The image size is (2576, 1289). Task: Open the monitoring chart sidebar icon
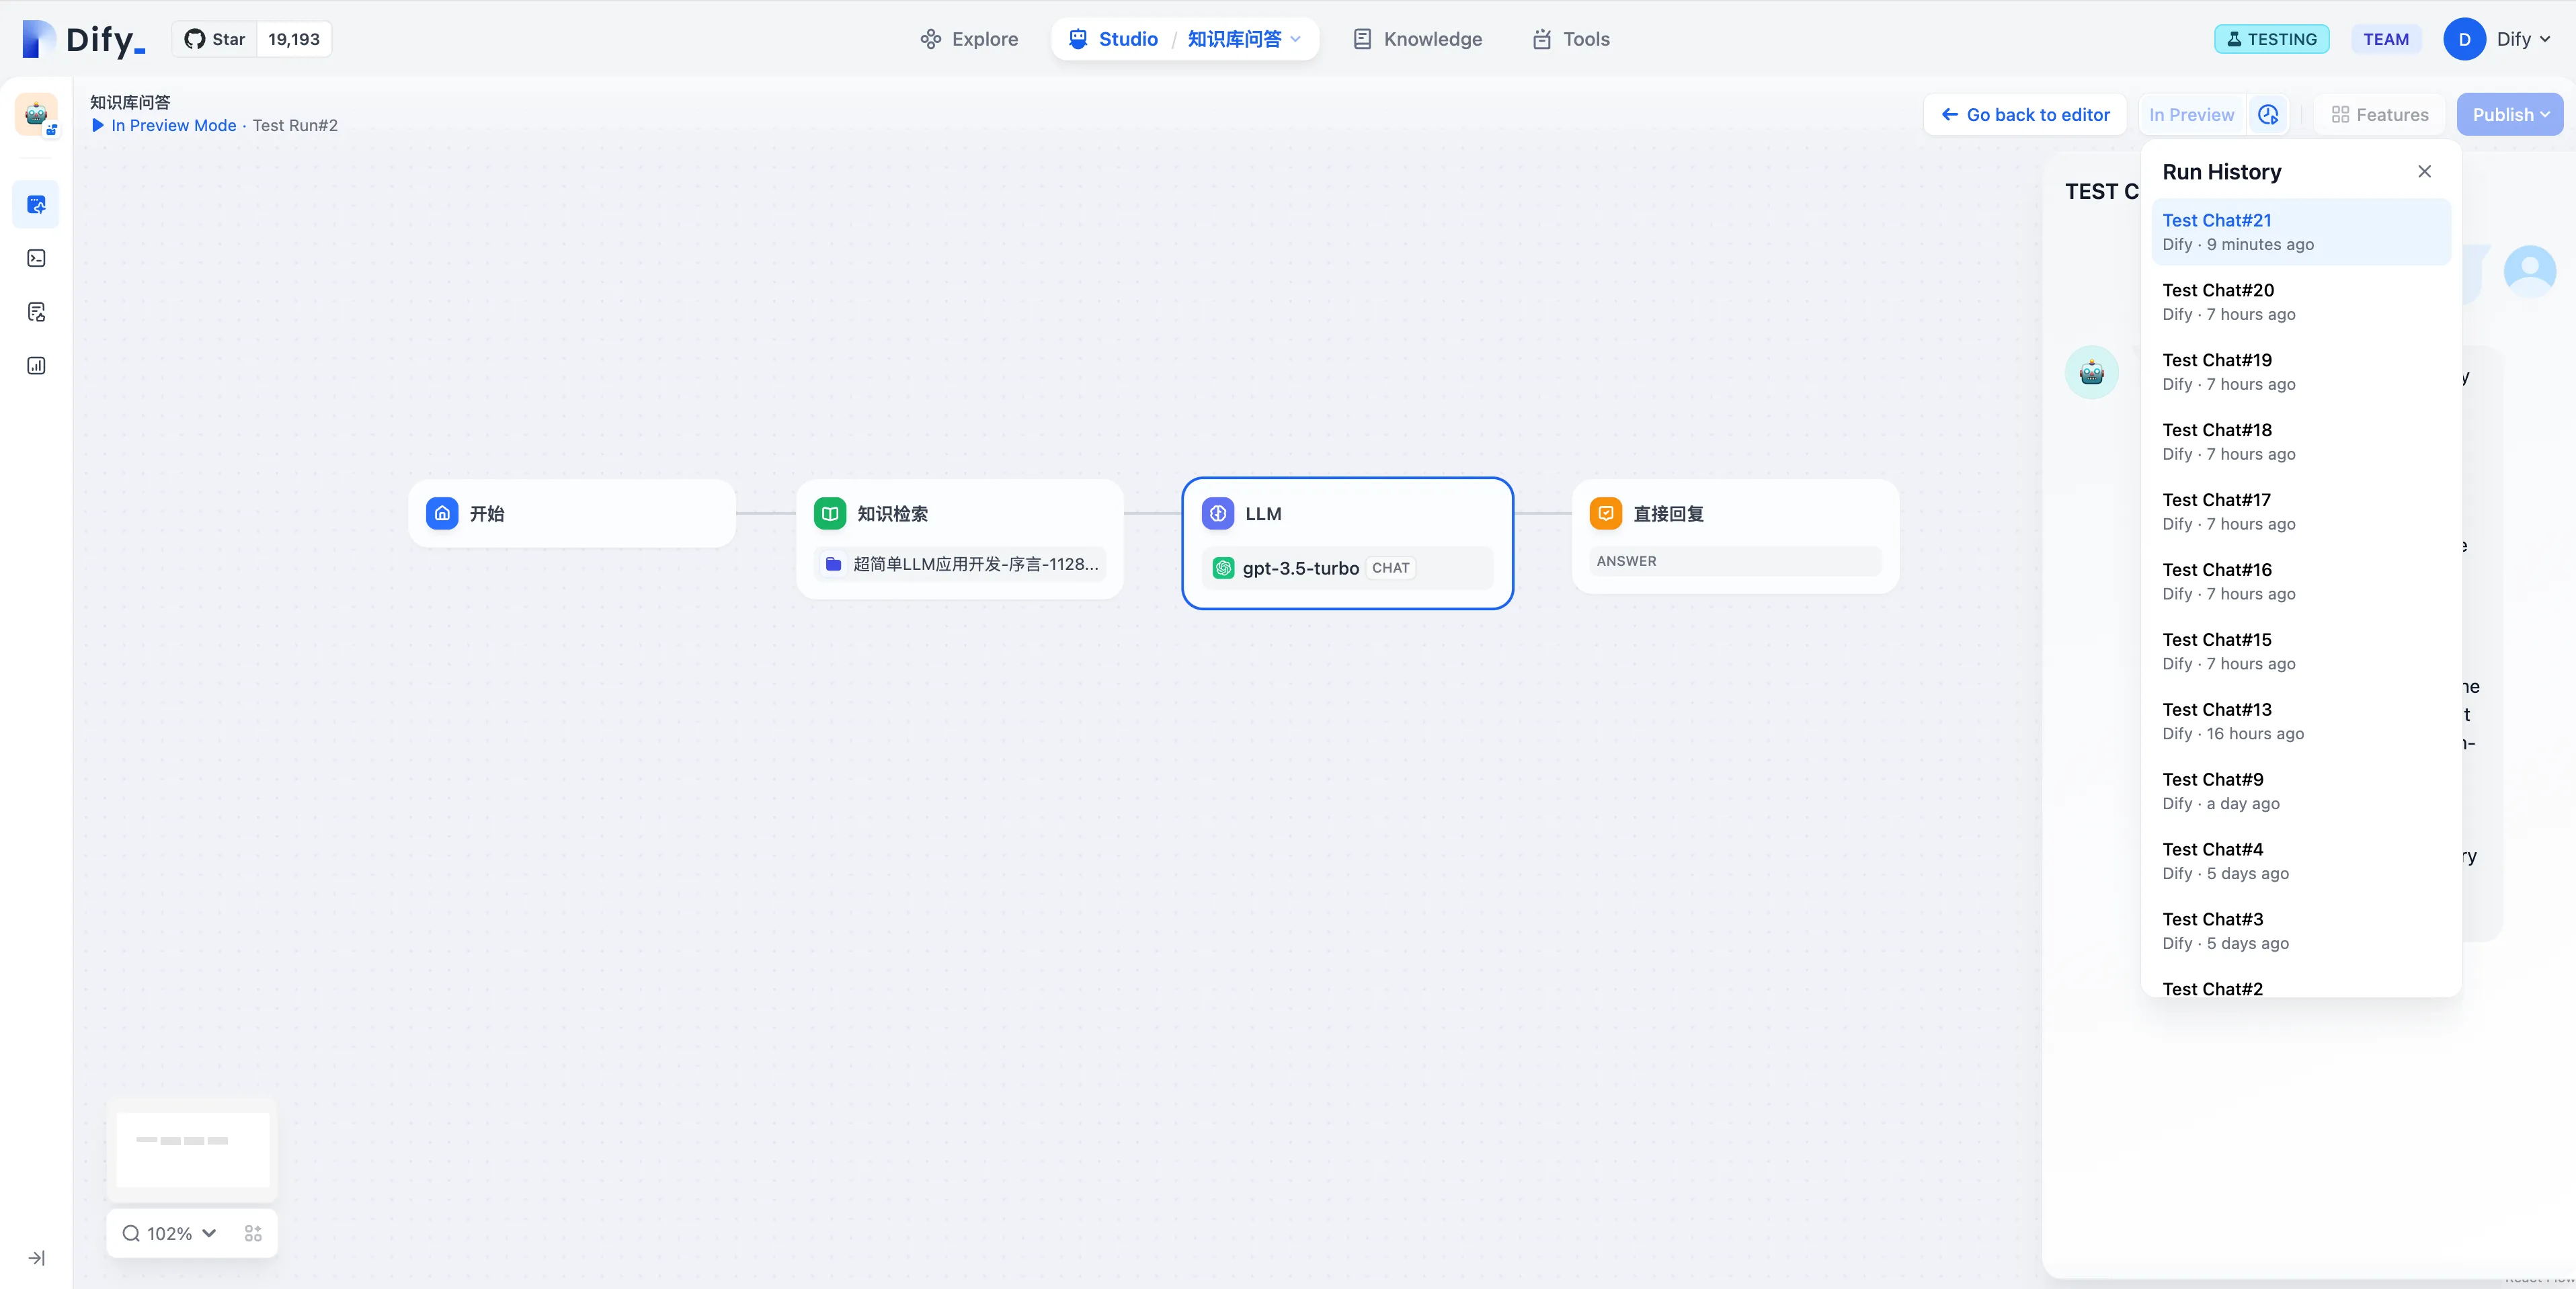point(36,366)
